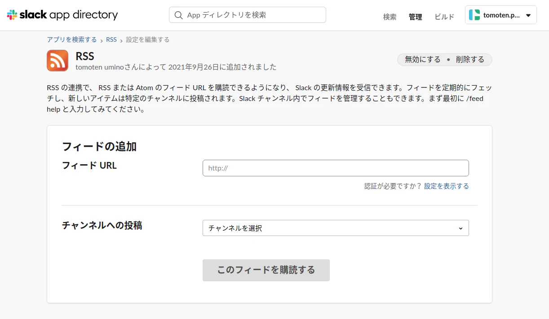
Task: Click the 設定を編集する breadcrumb text
Action: pyautogui.click(x=148, y=39)
